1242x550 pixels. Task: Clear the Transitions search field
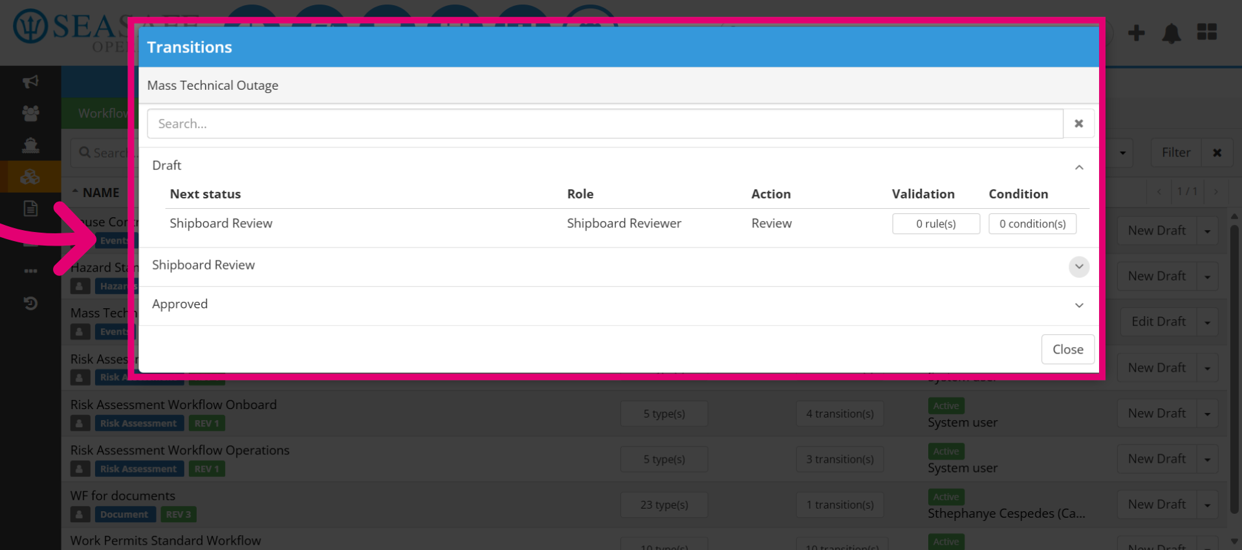point(1078,123)
